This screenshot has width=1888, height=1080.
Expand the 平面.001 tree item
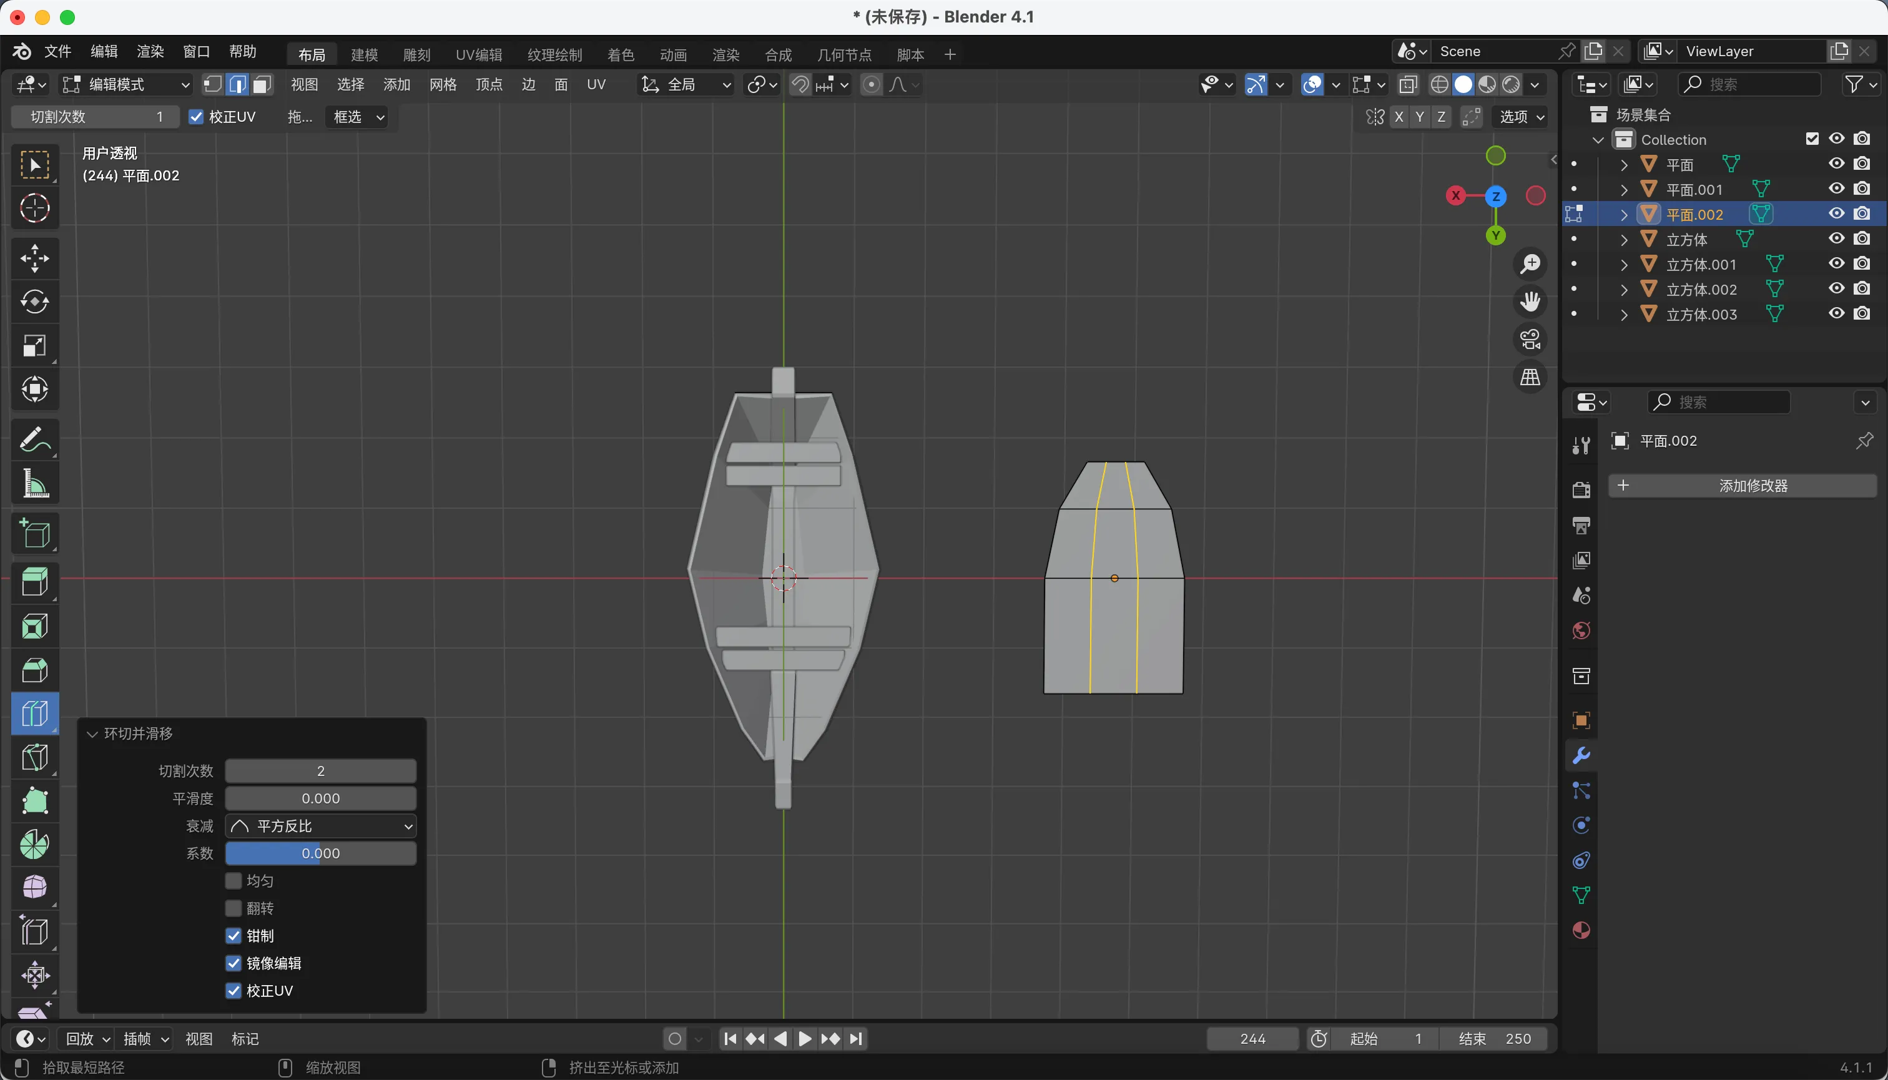click(x=1624, y=190)
